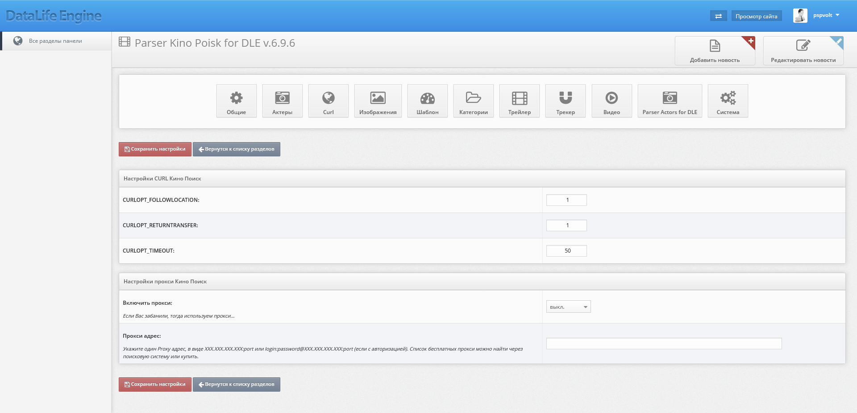Select the Curl globe section

point(328,101)
